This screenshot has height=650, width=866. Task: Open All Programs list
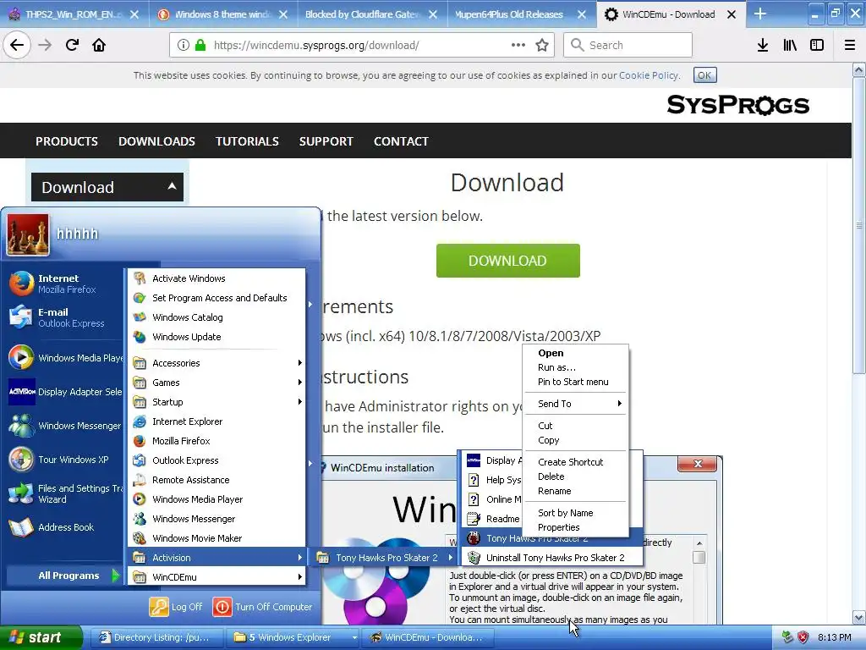click(x=64, y=576)
